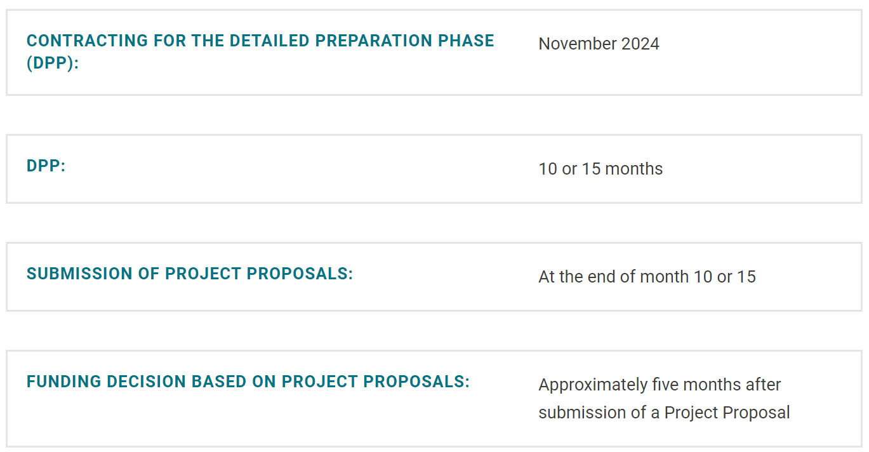Click the "Approximately five months after" text line
This screenshot has width=869, height=452.
[660, 385]
